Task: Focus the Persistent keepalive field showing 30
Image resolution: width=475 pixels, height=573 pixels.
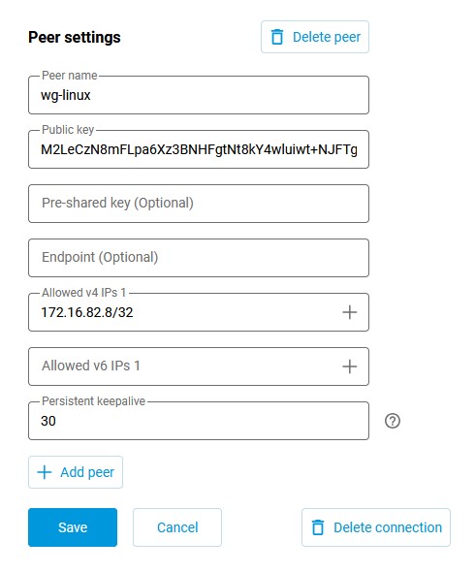Action: point(199,421)
